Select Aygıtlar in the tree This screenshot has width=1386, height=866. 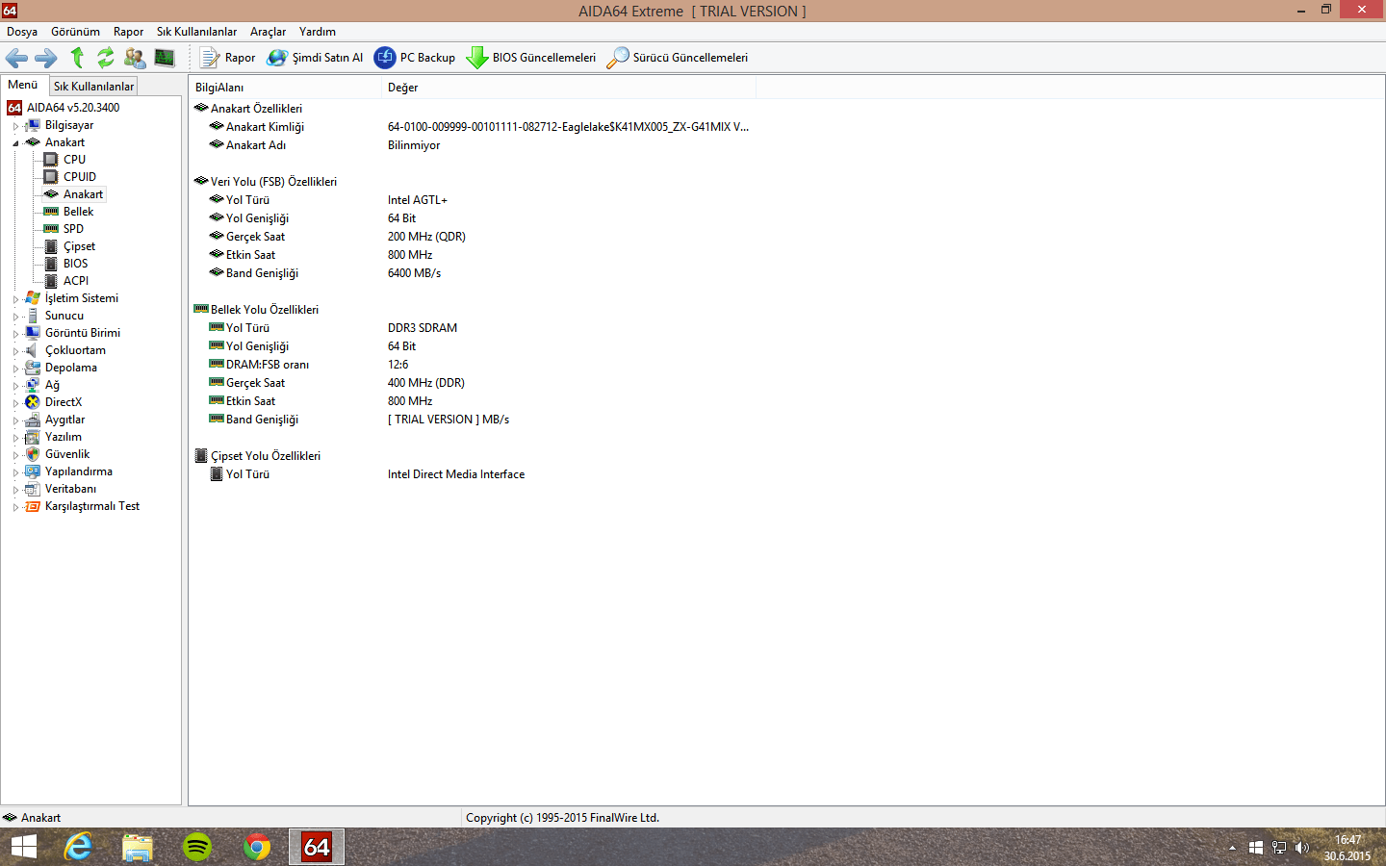pos(64,420)
